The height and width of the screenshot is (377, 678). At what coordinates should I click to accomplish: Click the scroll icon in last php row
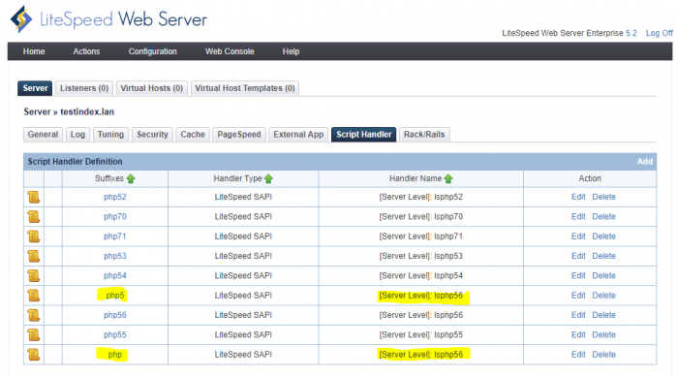(34, 355)
